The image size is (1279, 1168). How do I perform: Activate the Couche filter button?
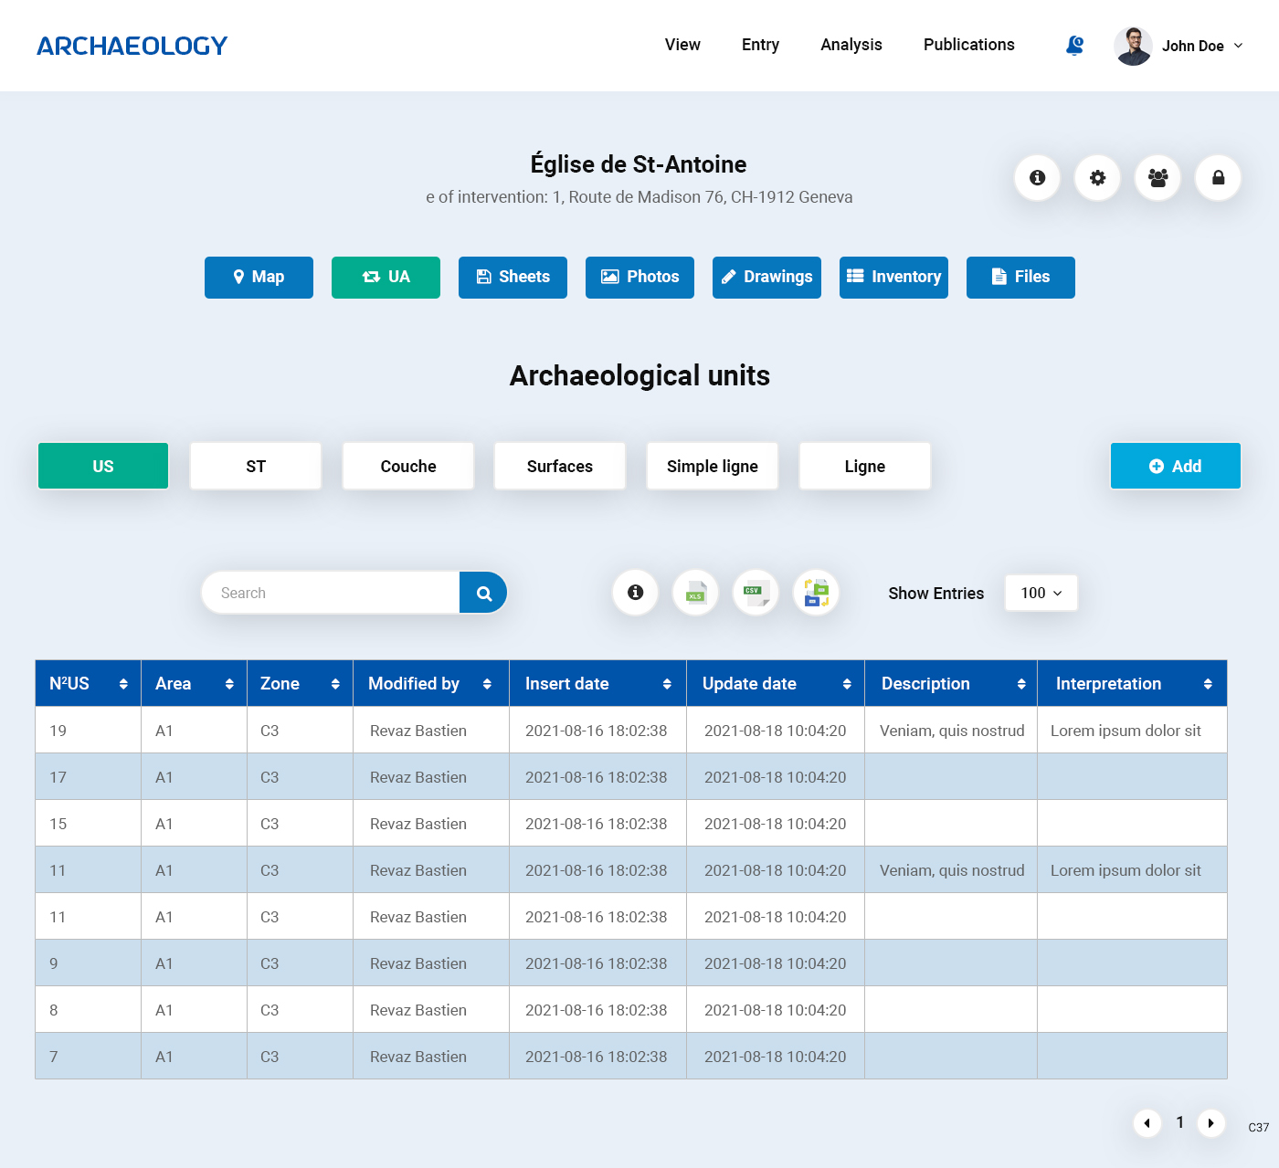click(x=407, y=466)
